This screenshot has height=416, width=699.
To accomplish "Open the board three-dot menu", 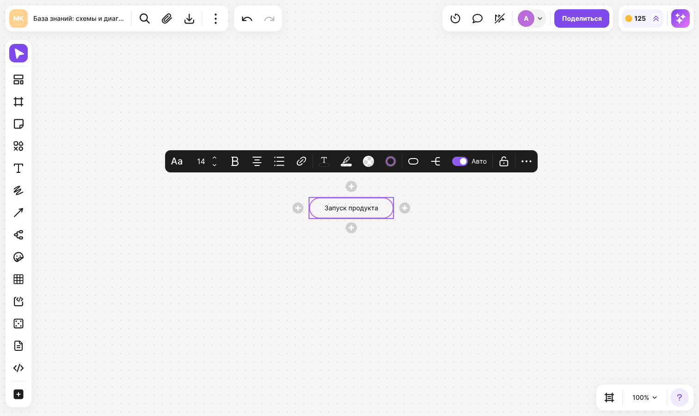I will tap(215, 18).
